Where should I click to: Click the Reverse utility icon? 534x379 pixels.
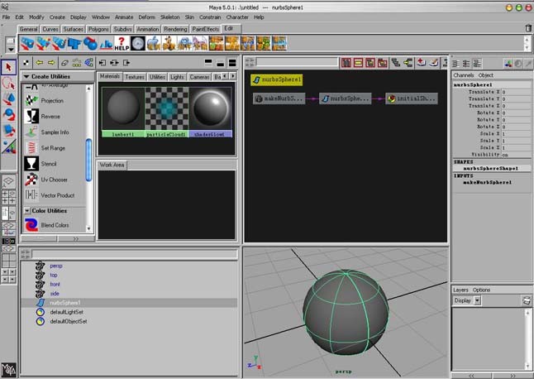click(x=31, y=117)
